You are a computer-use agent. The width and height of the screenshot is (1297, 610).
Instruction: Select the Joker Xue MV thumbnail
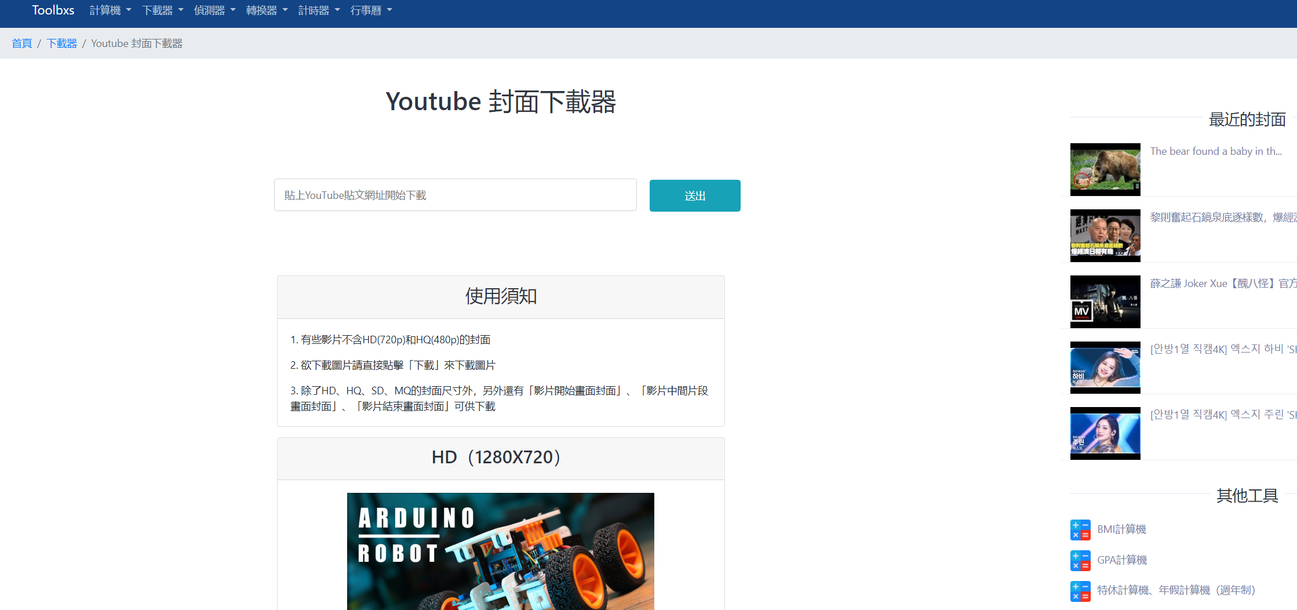coord(1105,301)
